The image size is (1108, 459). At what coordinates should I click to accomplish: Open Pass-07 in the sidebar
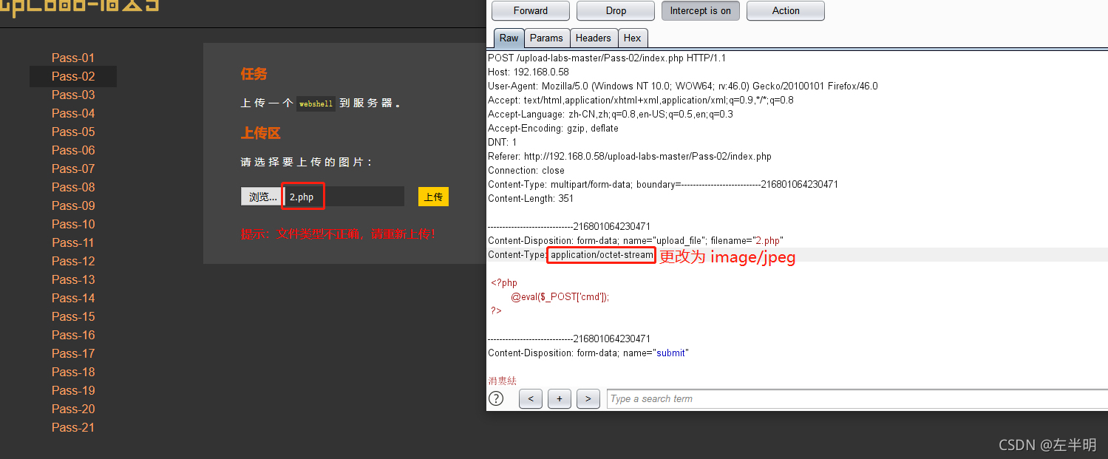coord(73,169)
